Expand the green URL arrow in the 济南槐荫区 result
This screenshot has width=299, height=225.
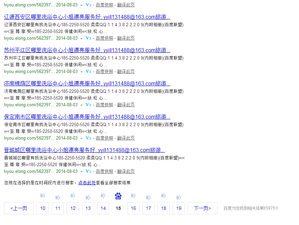[x=81, y=105]
